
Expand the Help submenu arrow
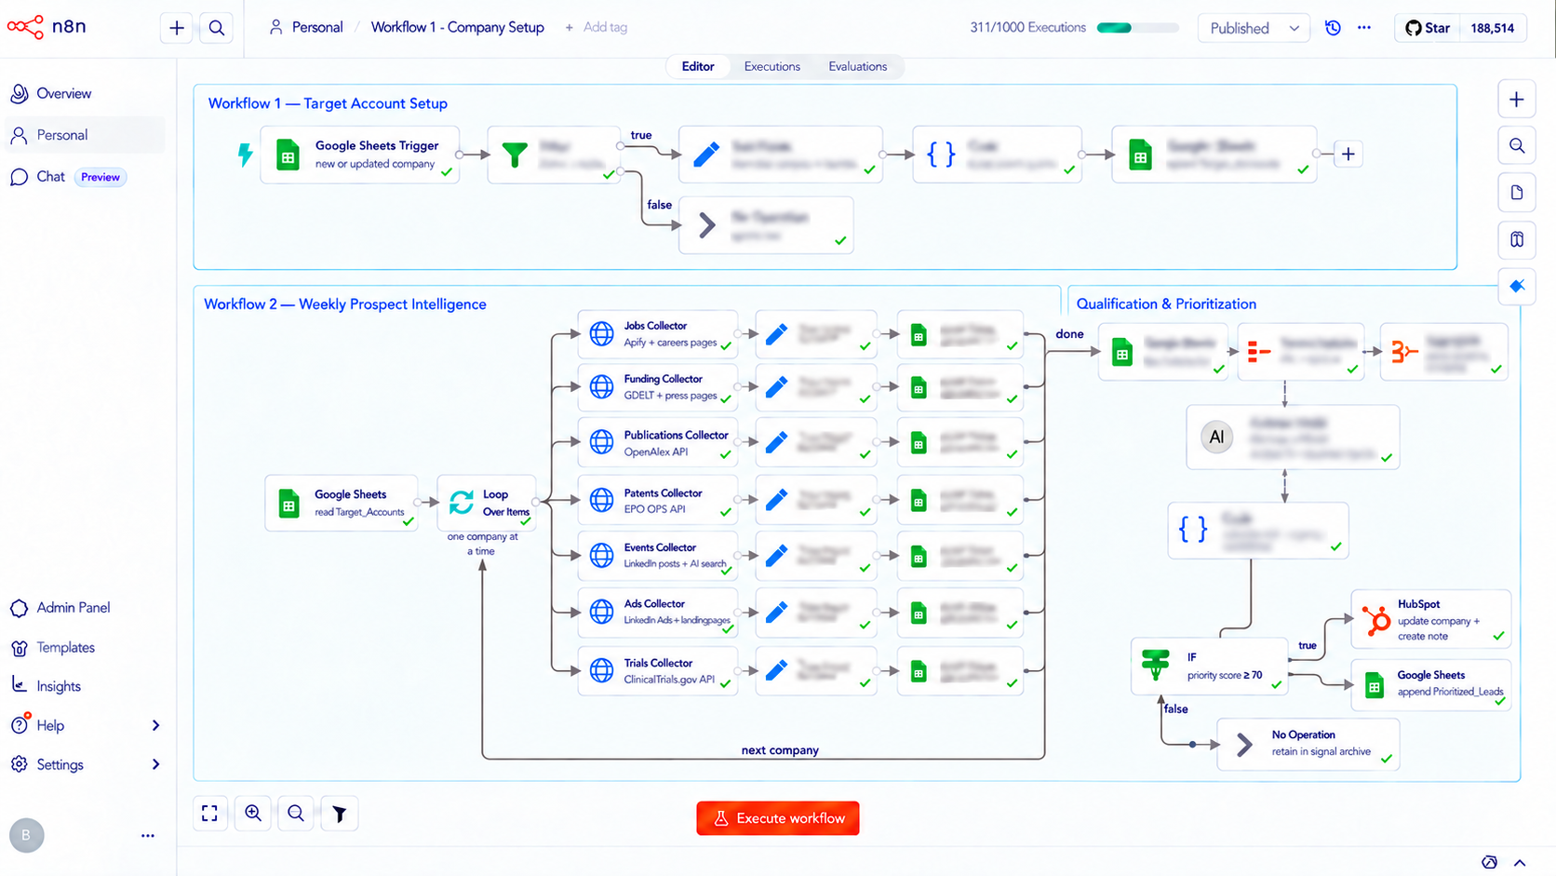coord(155,725)
